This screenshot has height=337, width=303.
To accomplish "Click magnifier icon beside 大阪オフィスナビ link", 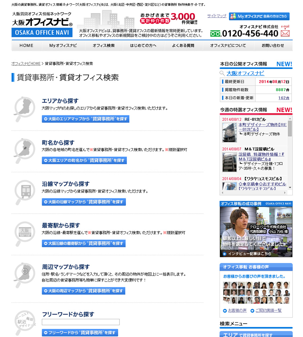I will tap(222, 73).
